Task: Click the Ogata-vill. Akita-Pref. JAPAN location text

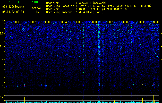Action: [x=115, y=6]
